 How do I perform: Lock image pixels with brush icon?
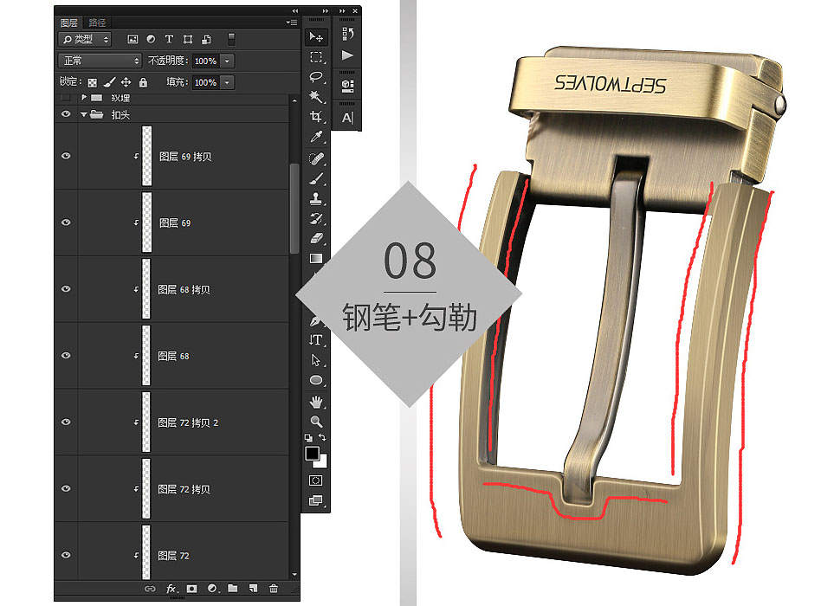pos(109,82)
